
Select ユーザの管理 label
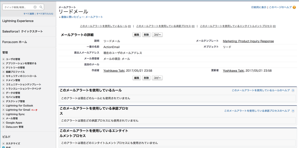tap(13, 59)
